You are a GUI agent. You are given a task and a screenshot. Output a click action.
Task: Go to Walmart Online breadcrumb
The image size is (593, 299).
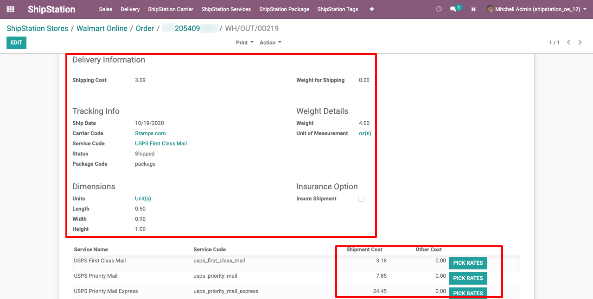102,28
